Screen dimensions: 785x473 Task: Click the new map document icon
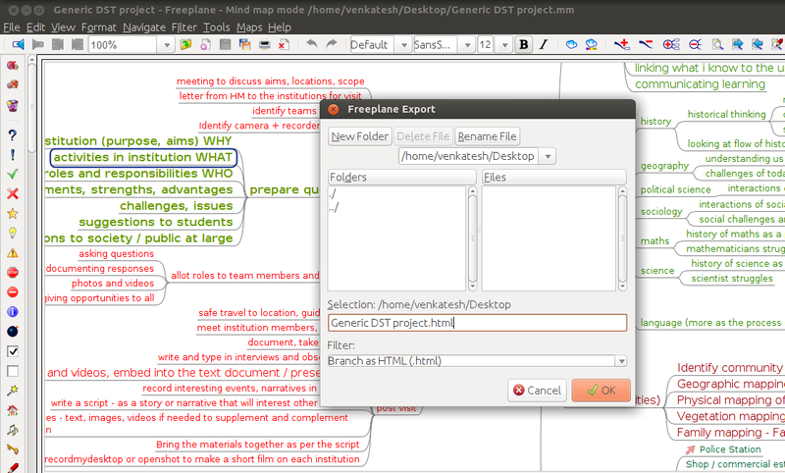click(205, 44)
